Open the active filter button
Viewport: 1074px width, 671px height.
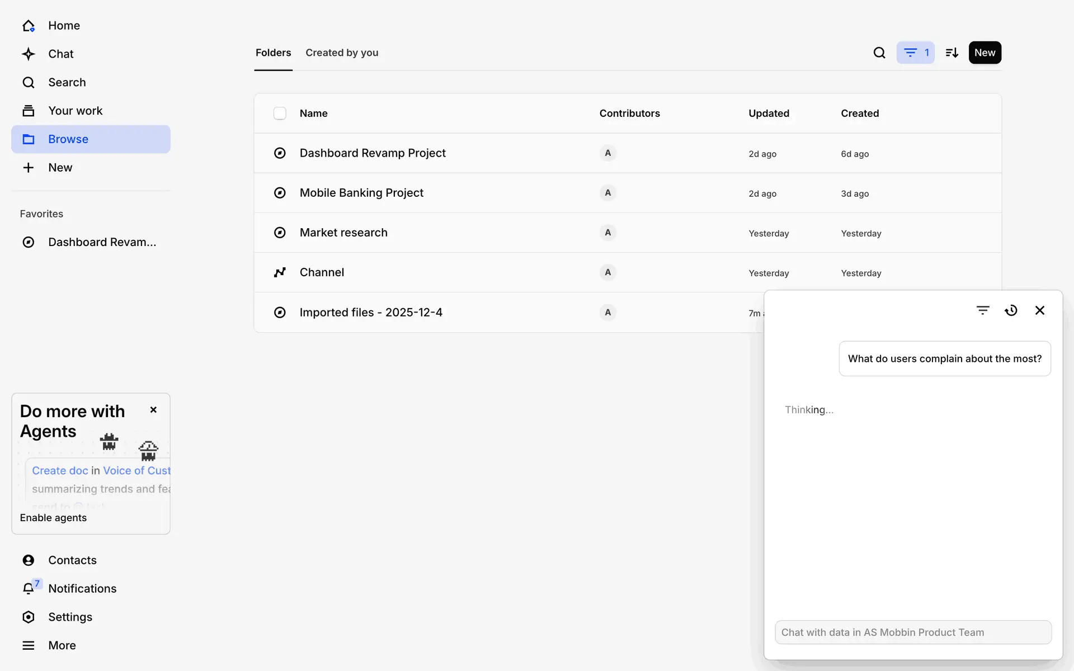915,53
